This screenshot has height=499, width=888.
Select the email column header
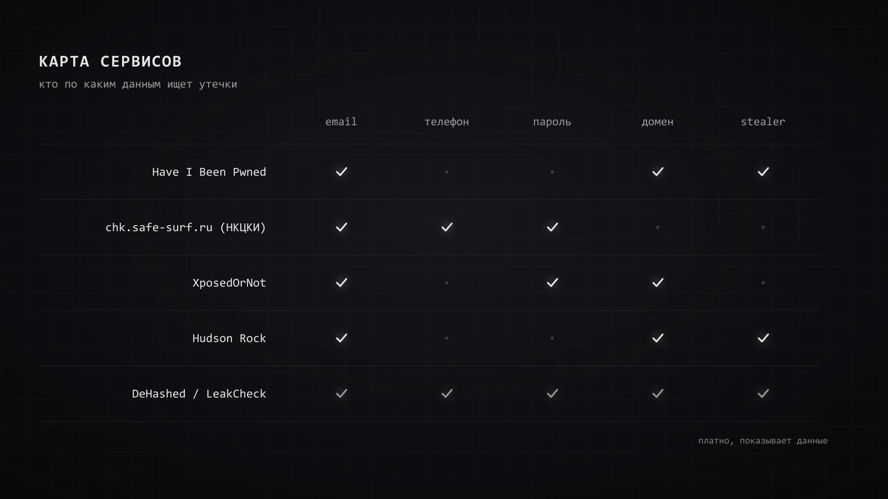pos(341,122)
